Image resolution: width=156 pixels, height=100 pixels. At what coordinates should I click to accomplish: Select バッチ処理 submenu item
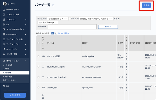click(15, 73)
